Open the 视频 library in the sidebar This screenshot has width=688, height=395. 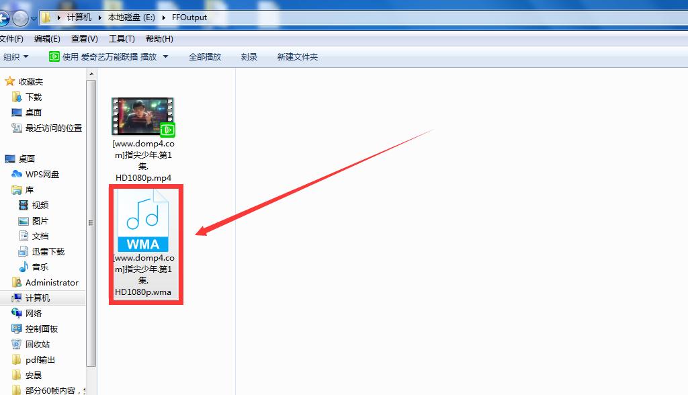click(42, 205)
